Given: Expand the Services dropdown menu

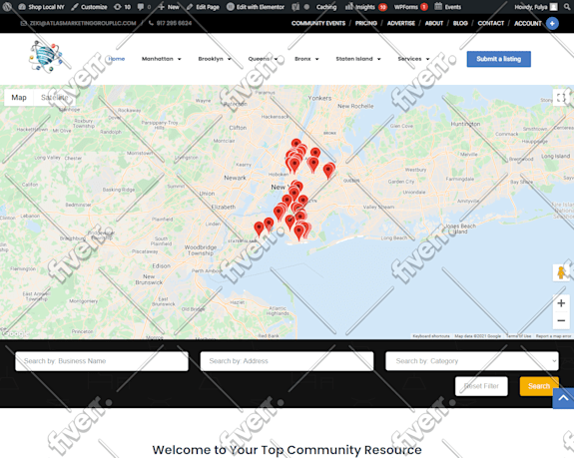Looking at the screenshot, I should coord(413,59).
